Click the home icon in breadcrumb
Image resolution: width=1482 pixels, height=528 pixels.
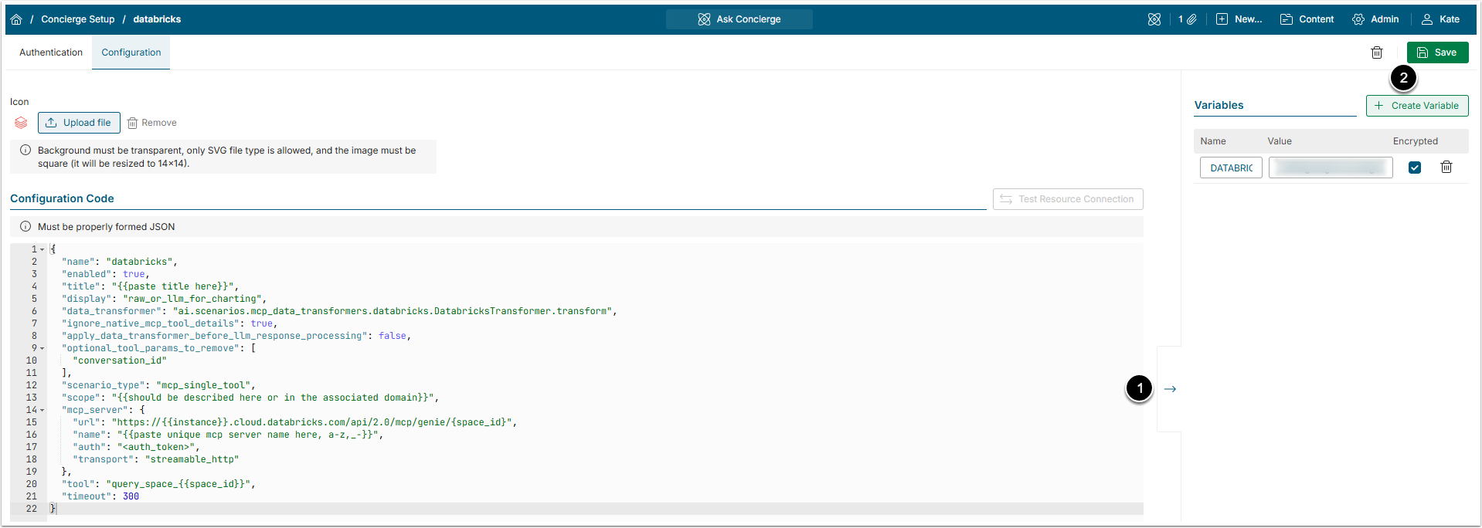point(16,19)
